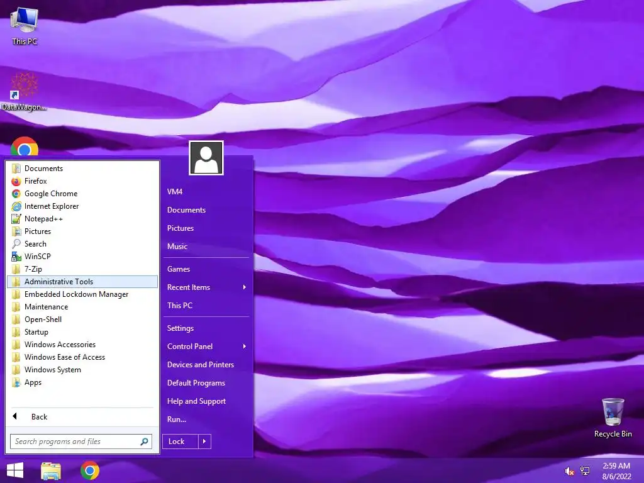Image resolution: width=644 pixels, height=483 pixels.
Task: Open the VM4 user folder
Action: tap(206, 192)
